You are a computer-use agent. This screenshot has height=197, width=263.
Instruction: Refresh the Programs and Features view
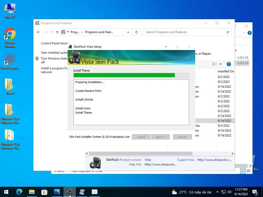pos(137,32)
